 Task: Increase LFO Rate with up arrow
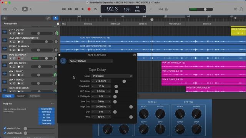pyautogui.click(x=109, y=91)
